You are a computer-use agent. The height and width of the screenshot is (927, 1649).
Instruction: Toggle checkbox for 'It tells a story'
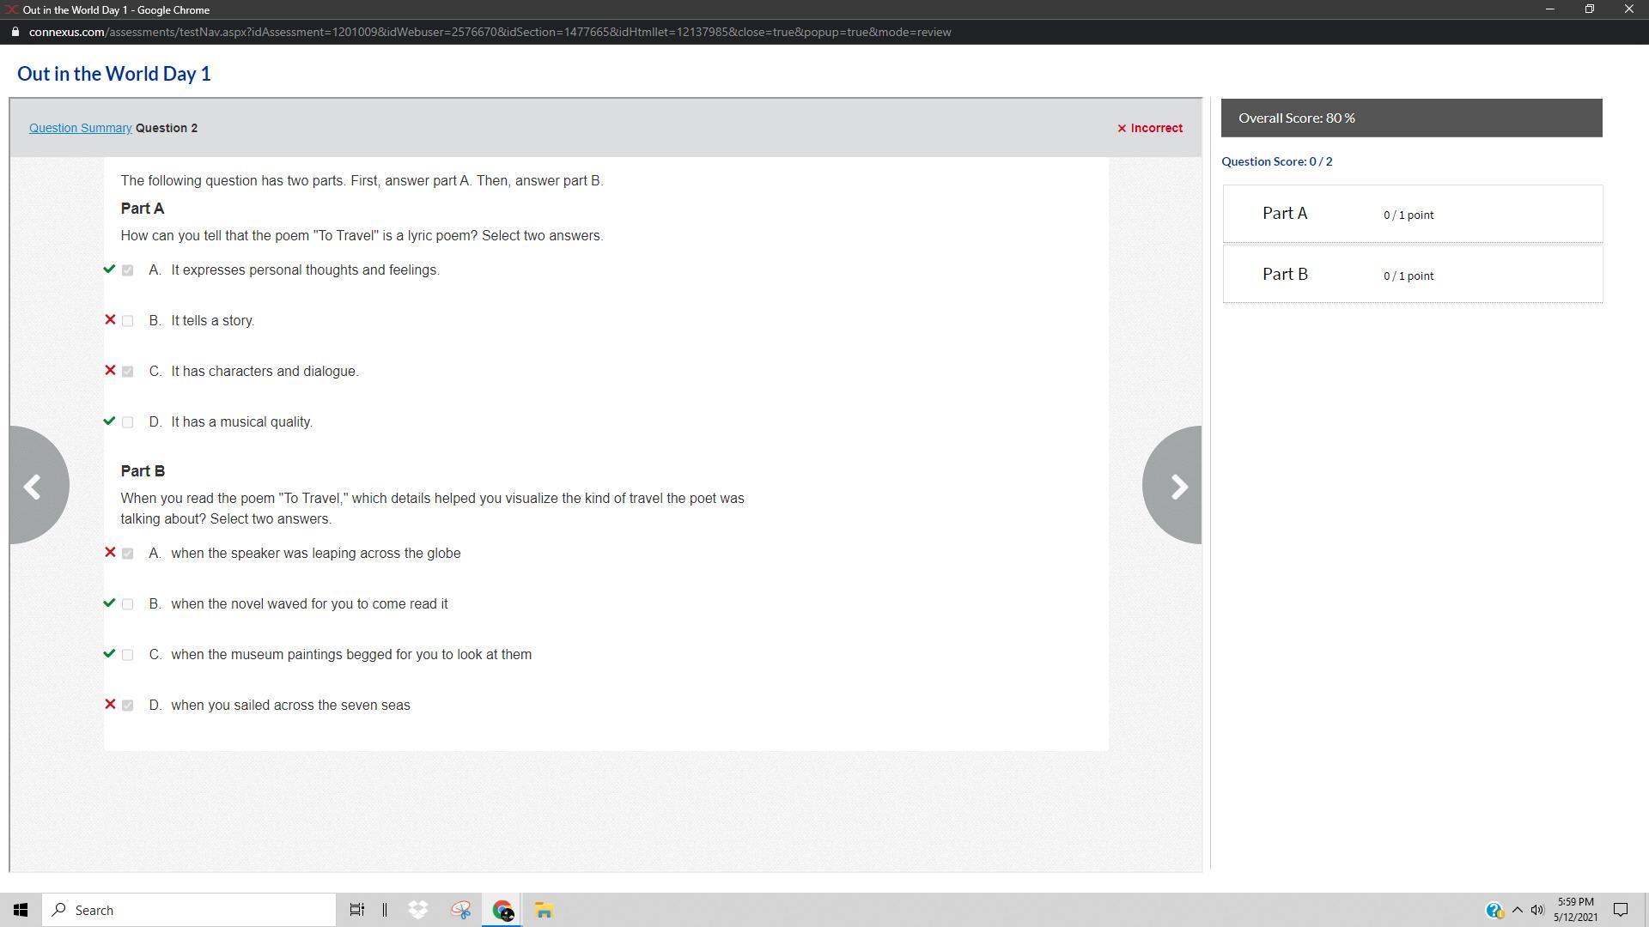pyautogui.click(x=128, y=321)
